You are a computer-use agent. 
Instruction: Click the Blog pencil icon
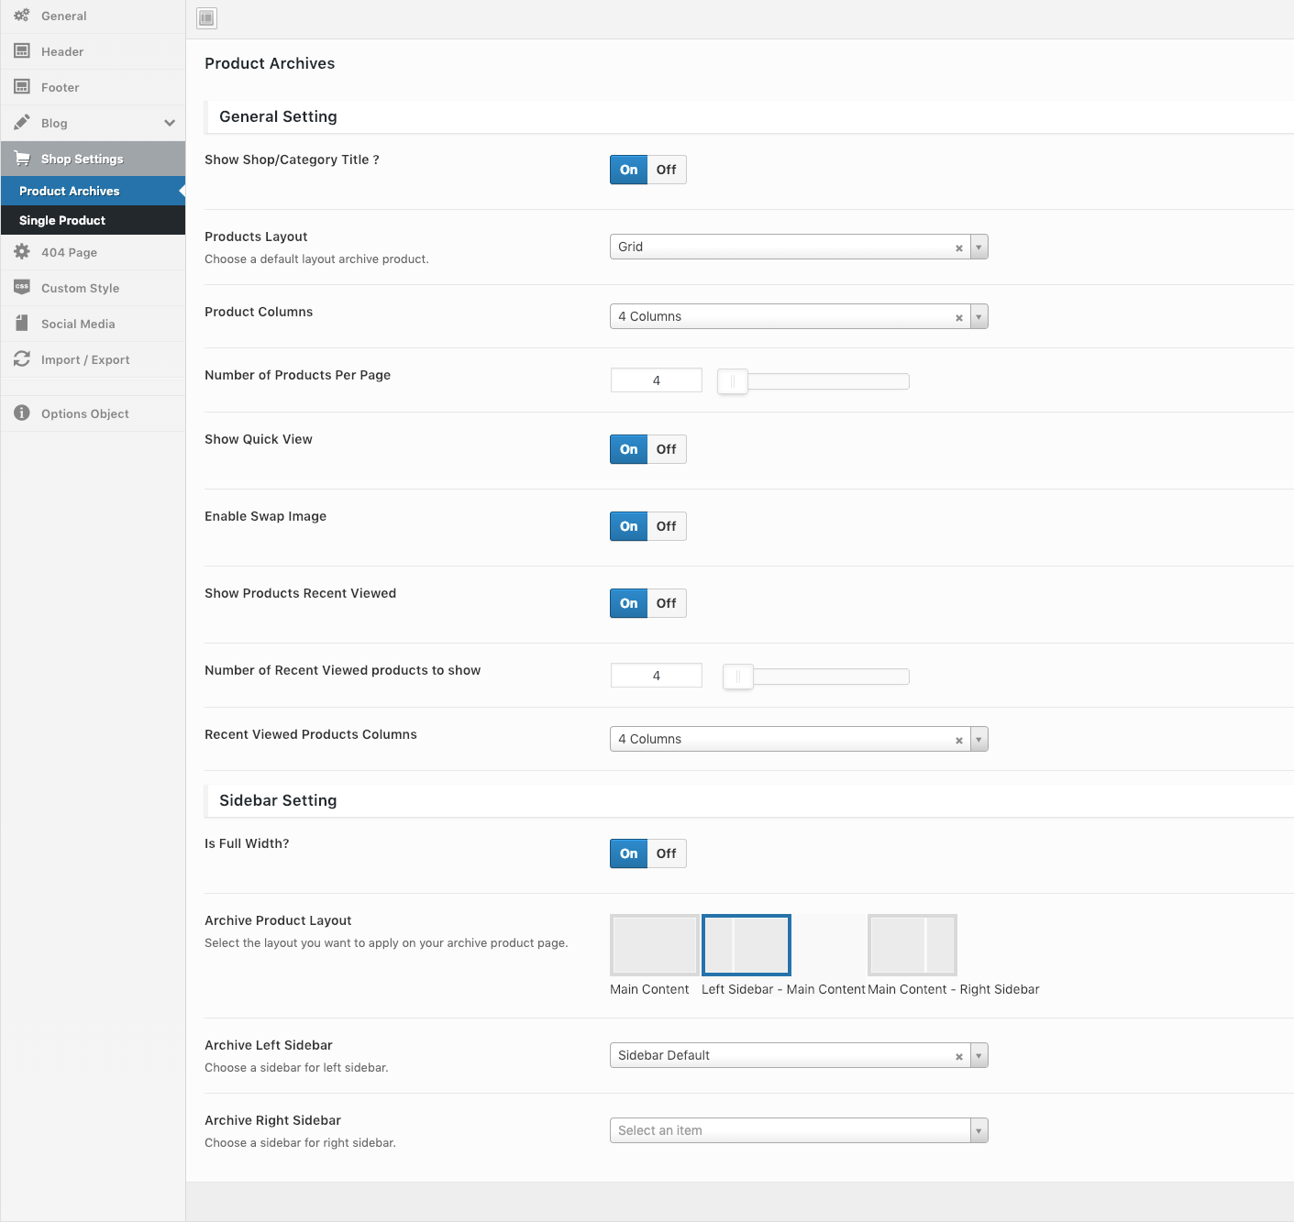[x=22, y=123]
